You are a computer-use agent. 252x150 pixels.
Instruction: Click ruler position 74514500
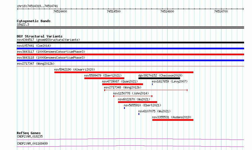pyautogui.click(x=114, y=11)
